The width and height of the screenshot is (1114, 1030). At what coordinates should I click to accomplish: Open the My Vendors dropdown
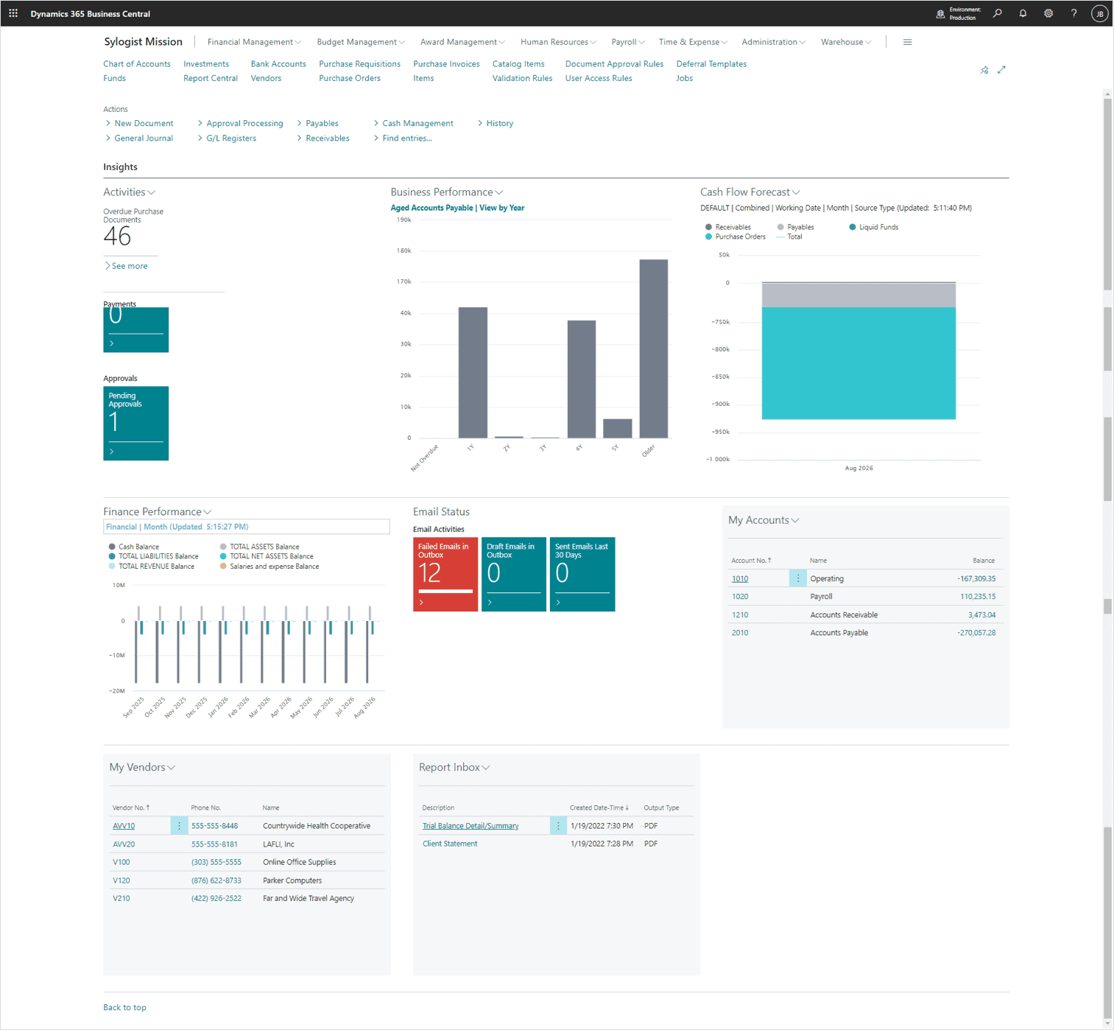pos(172,768)
